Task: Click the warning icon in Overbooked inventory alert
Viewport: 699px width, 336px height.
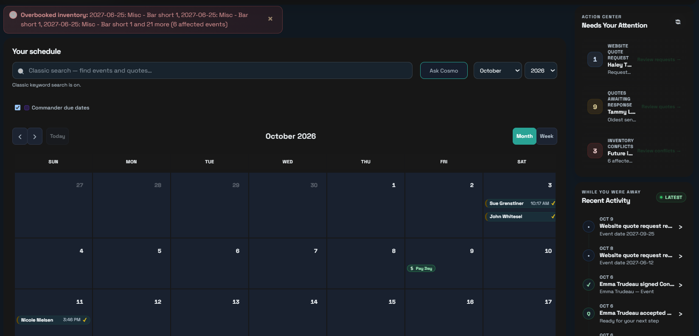Action: click(x=13, y=15)
